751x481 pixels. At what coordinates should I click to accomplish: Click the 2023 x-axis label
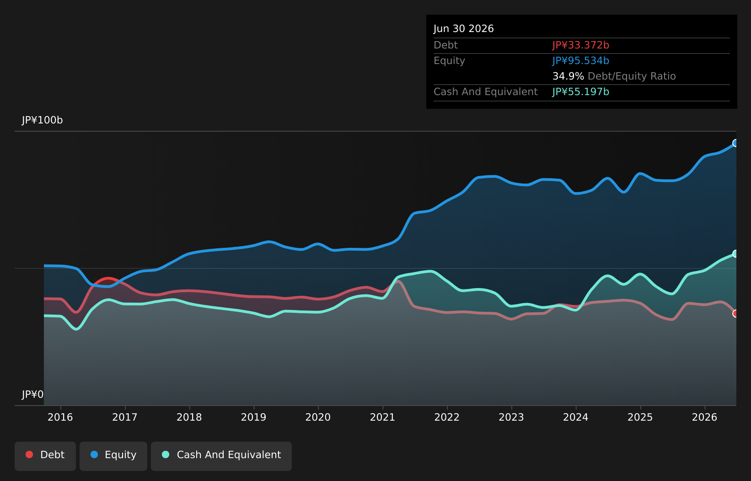511,417
